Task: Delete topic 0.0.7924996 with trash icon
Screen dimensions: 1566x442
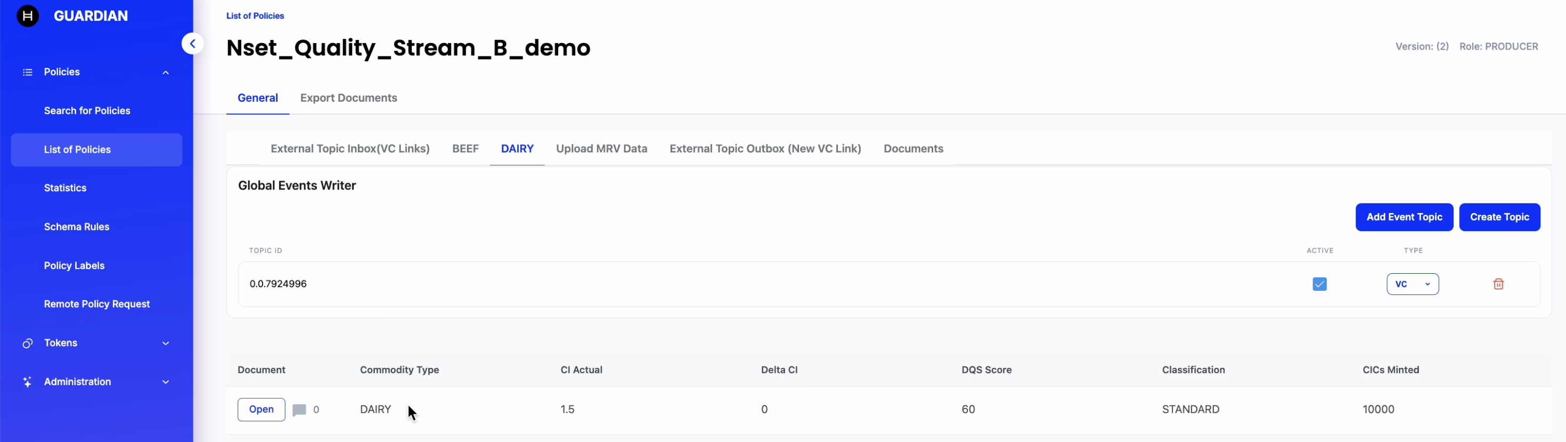Action: pos(1498,284)
